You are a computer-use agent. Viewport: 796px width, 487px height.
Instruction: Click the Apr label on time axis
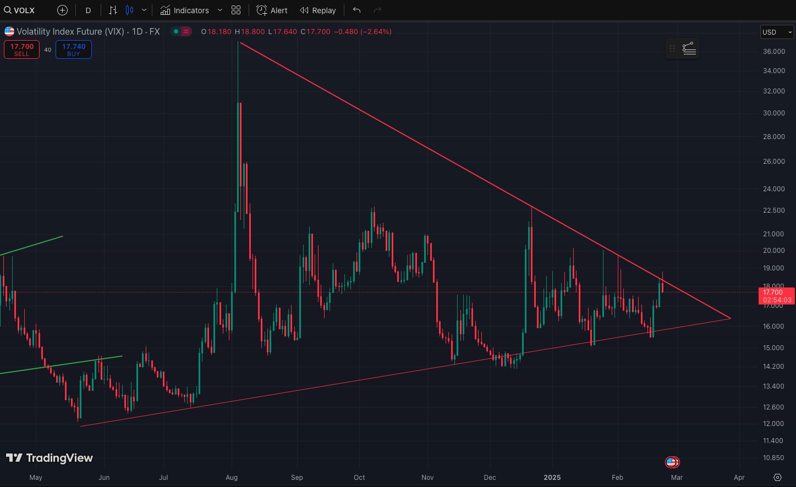(x=739, y=478)
